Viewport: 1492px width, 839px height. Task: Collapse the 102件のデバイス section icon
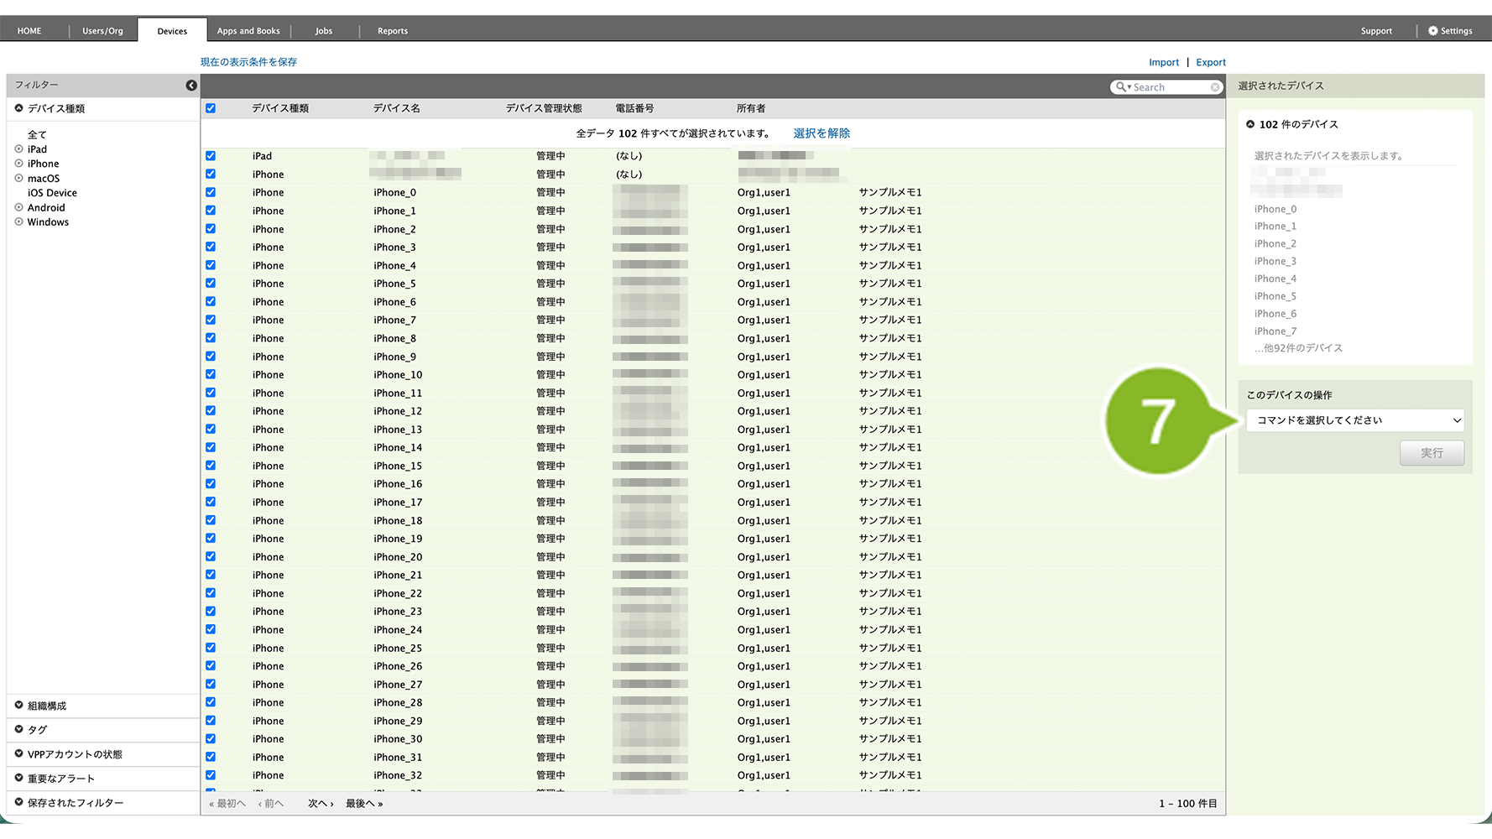click(1250, 124)
